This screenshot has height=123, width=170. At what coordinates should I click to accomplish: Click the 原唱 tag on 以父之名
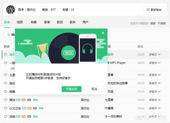pos(41,108)
